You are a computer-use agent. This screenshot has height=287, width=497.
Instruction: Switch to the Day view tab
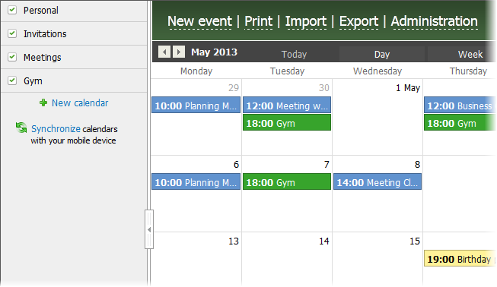coord(382,55)
